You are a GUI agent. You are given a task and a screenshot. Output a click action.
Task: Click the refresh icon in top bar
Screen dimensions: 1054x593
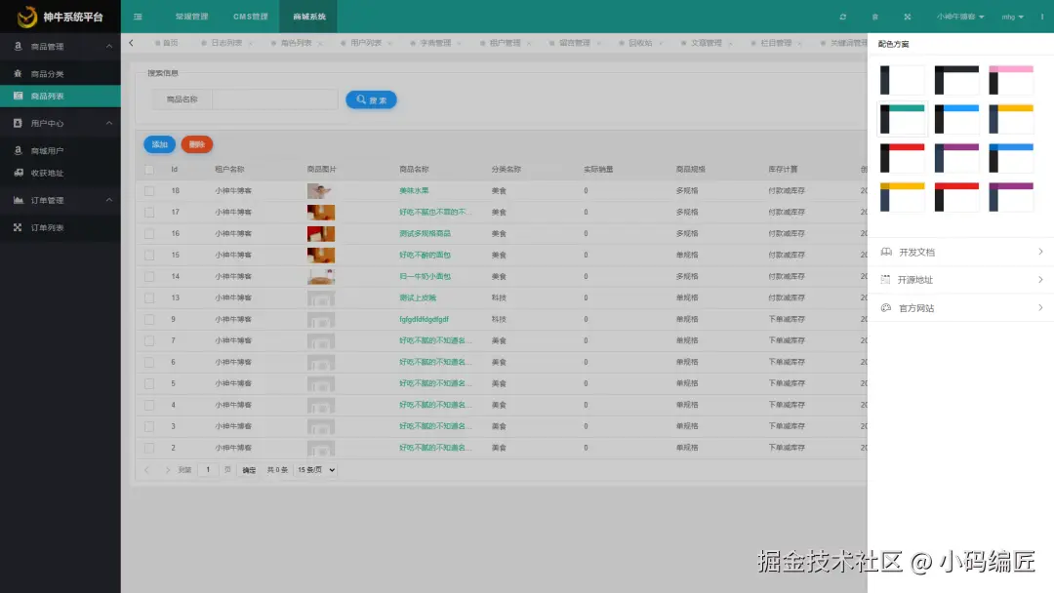click(x=843, y=17)
